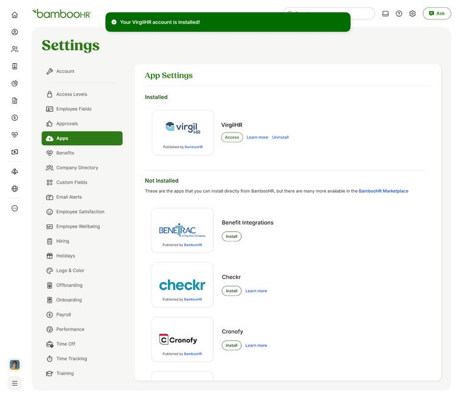The image size is (456, 398).
Task: Open Email Alerts settings
Action: tap(82, 197)
